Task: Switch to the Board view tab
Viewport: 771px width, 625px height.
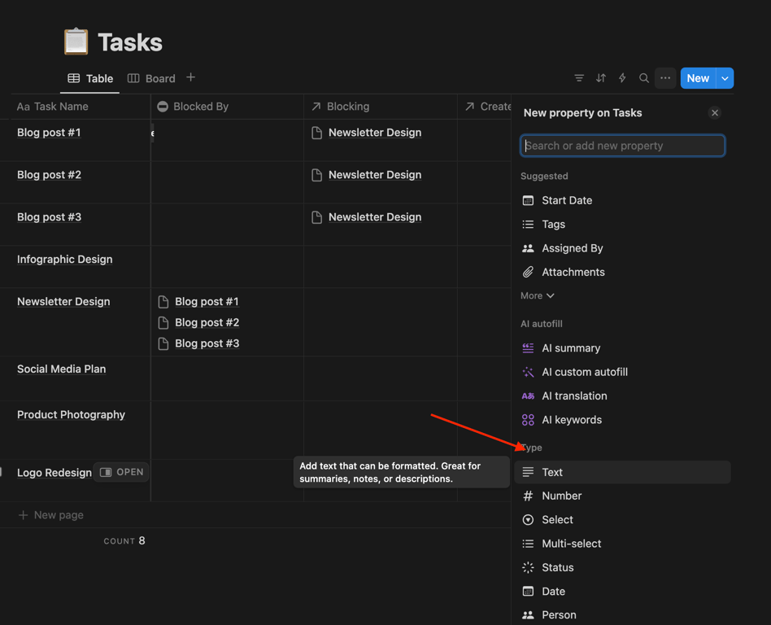Action: coord(152,79)
